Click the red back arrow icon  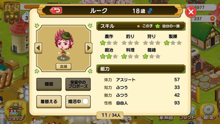pyautogui.click(x=56, y=10)
